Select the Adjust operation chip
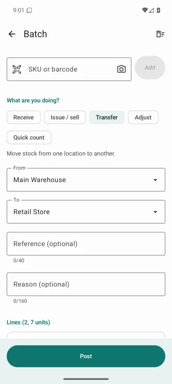 point(143,117)
